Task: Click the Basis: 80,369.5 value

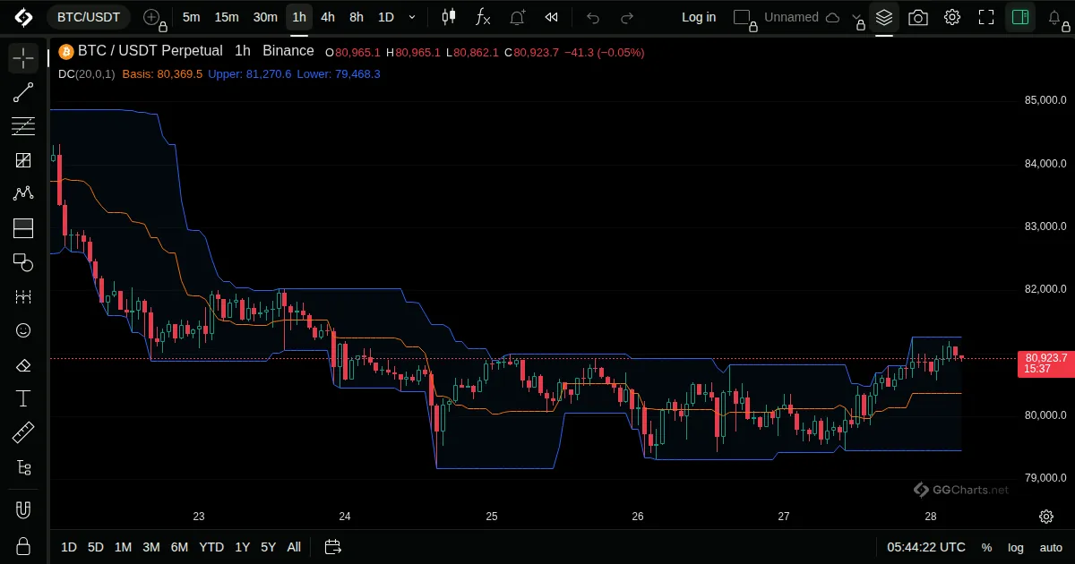Action: coord(162,73)
